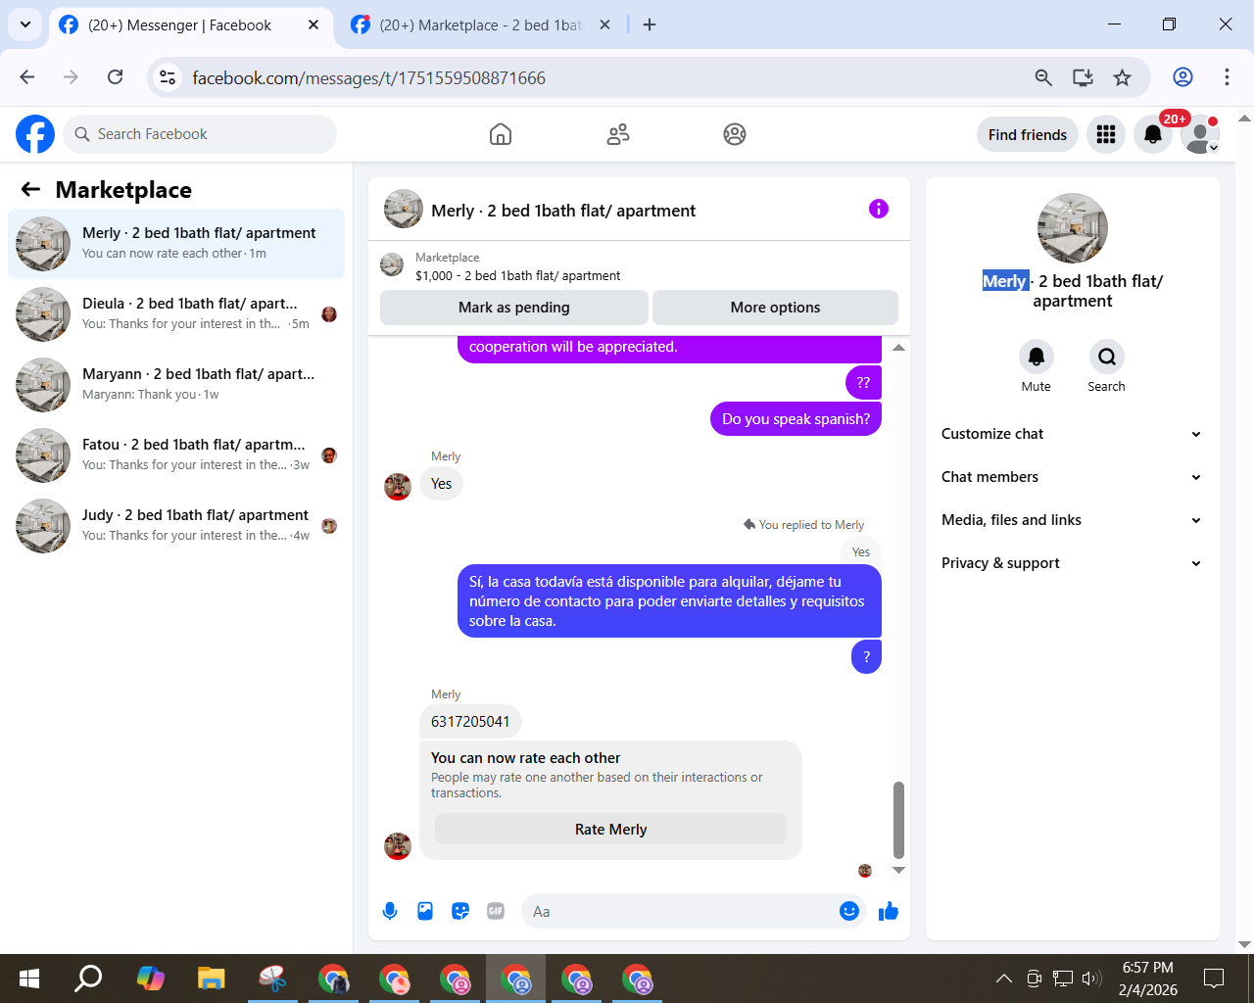This screenshot has height=1003, width=1254.
Task: View site information icon in address bar
Action: [x=169, y=77]
